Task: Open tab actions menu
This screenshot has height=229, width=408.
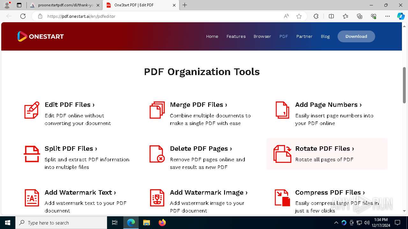Action: click(x=19, y=5)
